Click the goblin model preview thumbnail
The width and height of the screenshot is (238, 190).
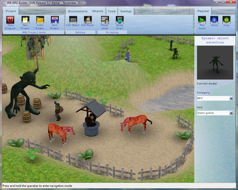(x=215, y=63)
